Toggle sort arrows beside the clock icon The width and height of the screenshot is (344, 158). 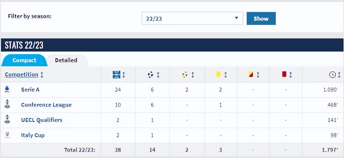click(339, 75)
